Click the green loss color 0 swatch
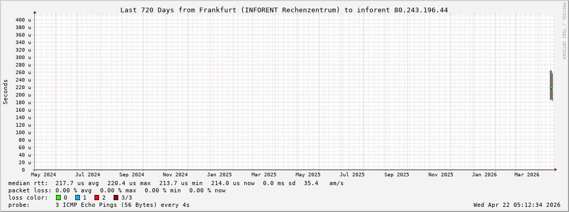 click(x=59, y=198)
